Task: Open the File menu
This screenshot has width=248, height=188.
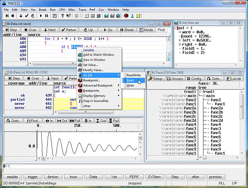Action: 6,10
